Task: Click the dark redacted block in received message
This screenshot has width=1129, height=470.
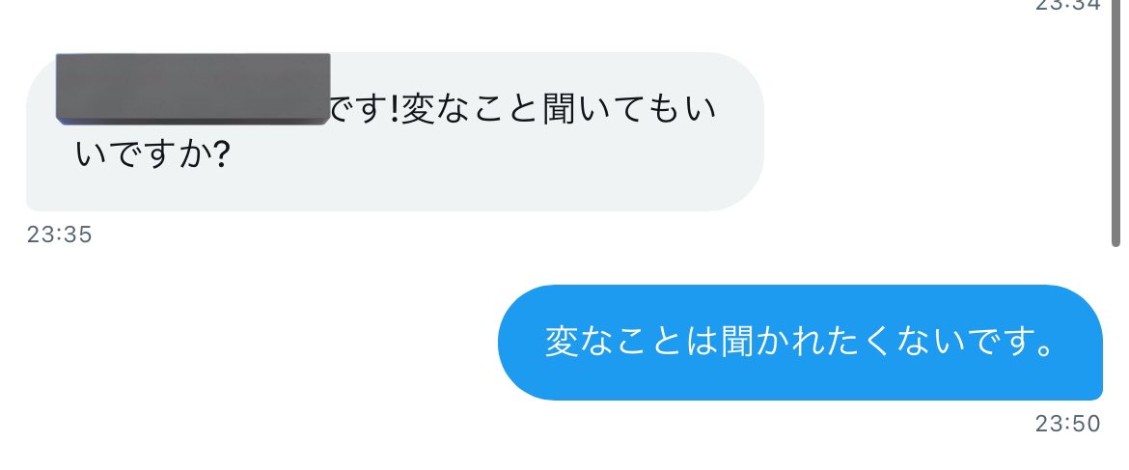Action: pos(193,89)
